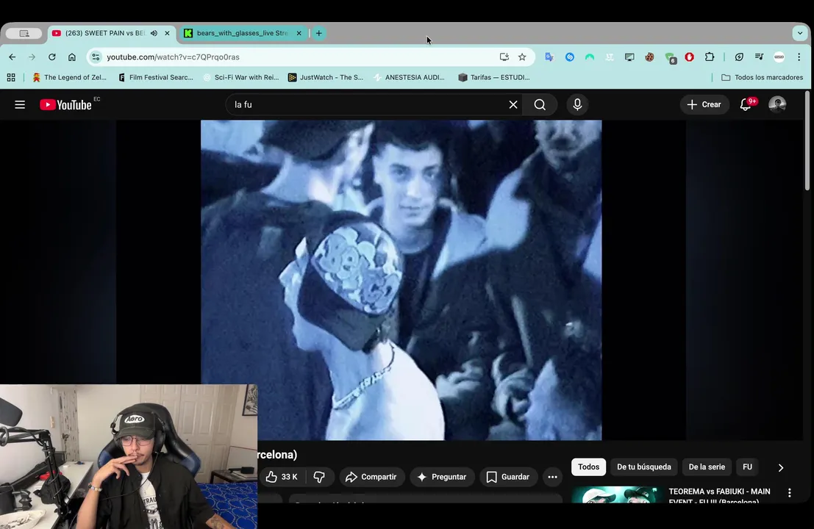814x529 pixels.
Task: Open options for TEOREMA vs FABIUKI video
Action: pos(790,493)
